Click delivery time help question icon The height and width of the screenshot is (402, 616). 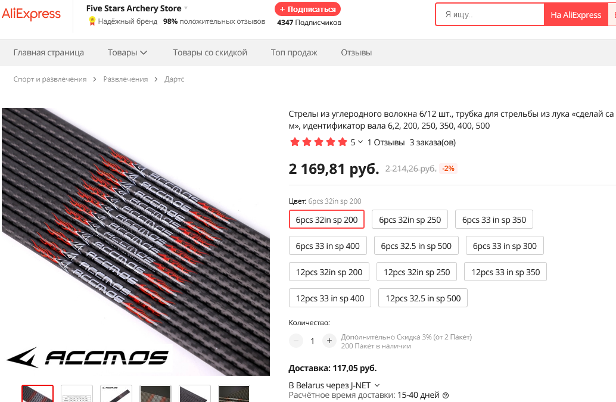pyautogui.click(x=446, y=395)
